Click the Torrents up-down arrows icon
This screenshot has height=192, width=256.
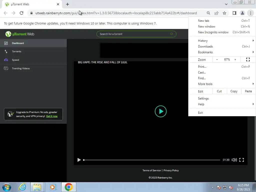coord(6,51)
